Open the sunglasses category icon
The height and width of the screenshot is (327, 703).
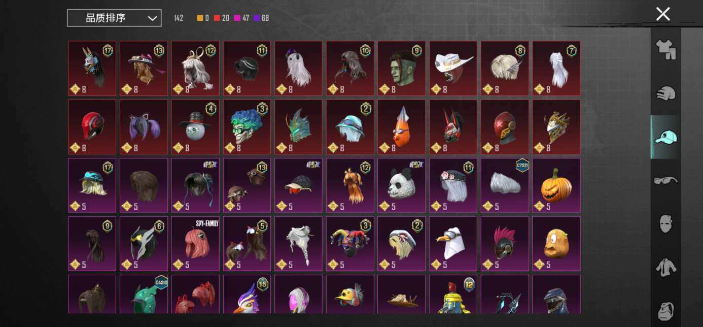click(x=665, y=180)
